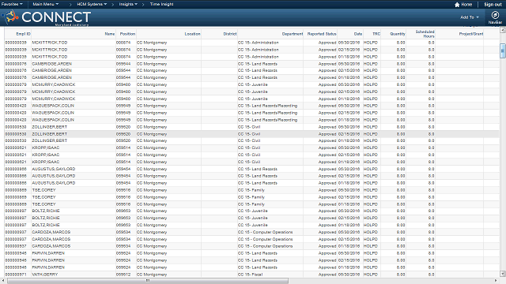Image resolution: width=506 pixels, height=284 pixels.
Task: Click the CC 15- Fiscal department cell
Action: tap(250, 275)
